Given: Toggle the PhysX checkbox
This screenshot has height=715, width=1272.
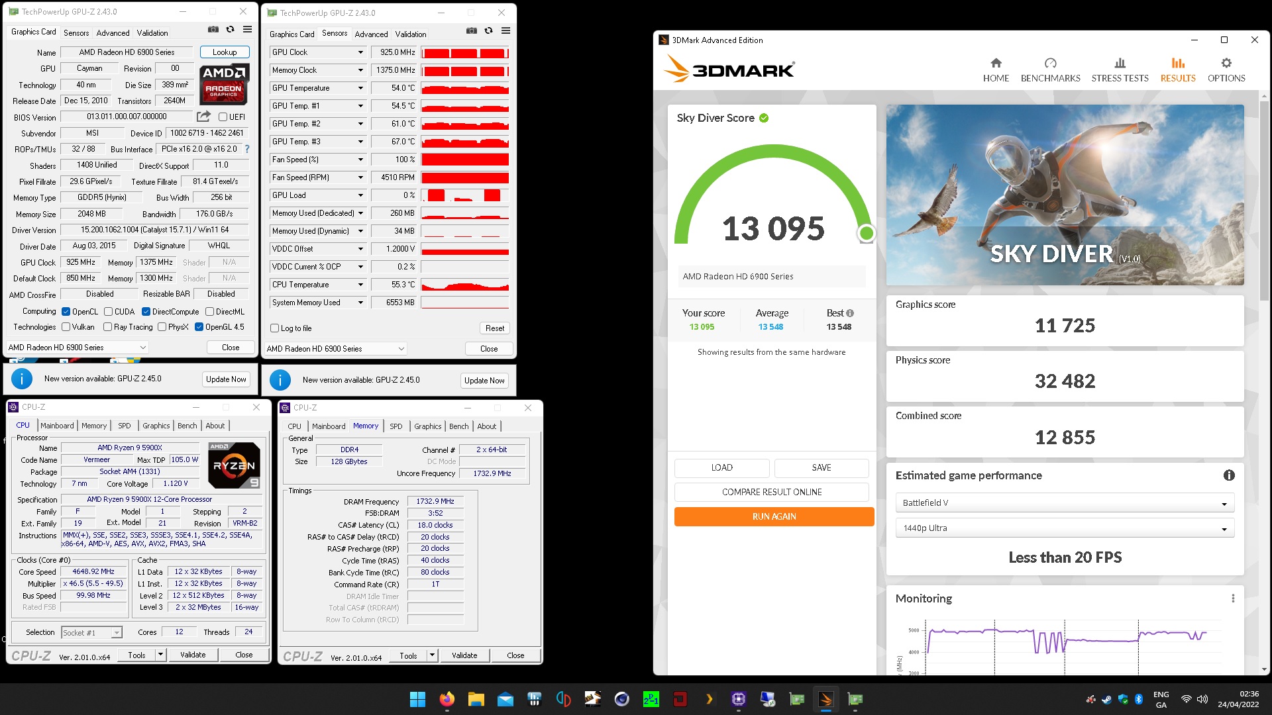Looking at the screenshot, I should (162, 327).
